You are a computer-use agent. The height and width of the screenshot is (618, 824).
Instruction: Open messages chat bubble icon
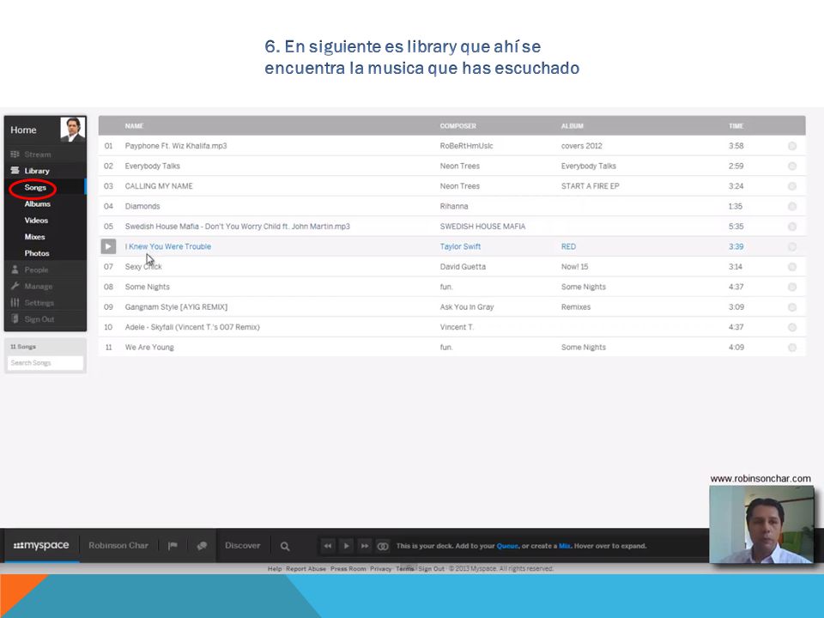[202, 546]
